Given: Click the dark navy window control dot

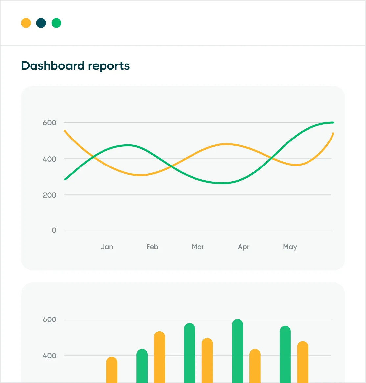Looking at the screenshot, I should coord(41,23).
